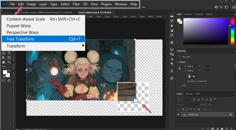Open the Character panel icon
The width and height of the screenshot is (236, 130).
[x=172, y=59]
